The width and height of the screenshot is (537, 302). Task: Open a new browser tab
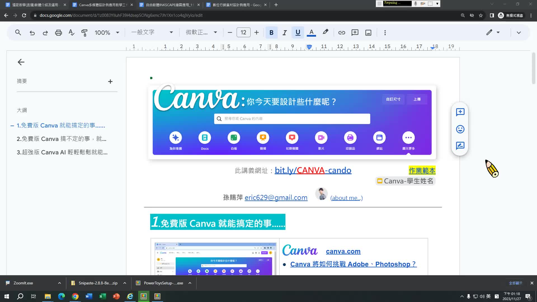276,5
